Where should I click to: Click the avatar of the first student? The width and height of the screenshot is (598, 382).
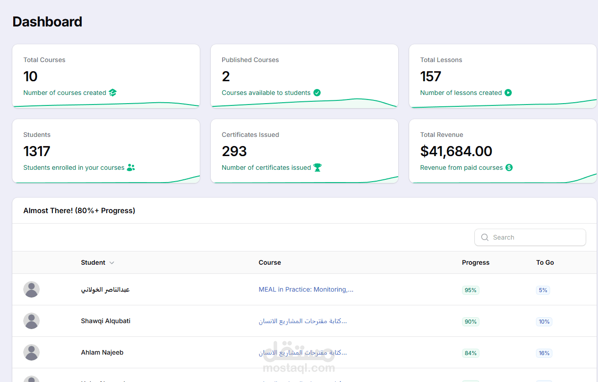tap(31, 289)
